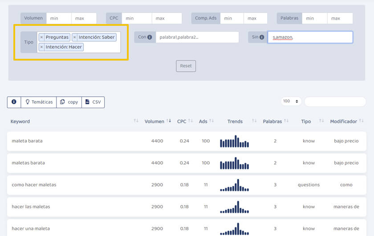Image resolution: width=374 pixels, height=236 pixels.
Task: Click the Sin info icon
Action: (262, 37)
